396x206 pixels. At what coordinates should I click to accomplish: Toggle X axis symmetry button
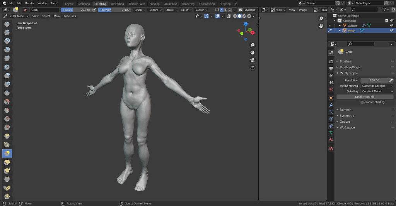point(222,10)
